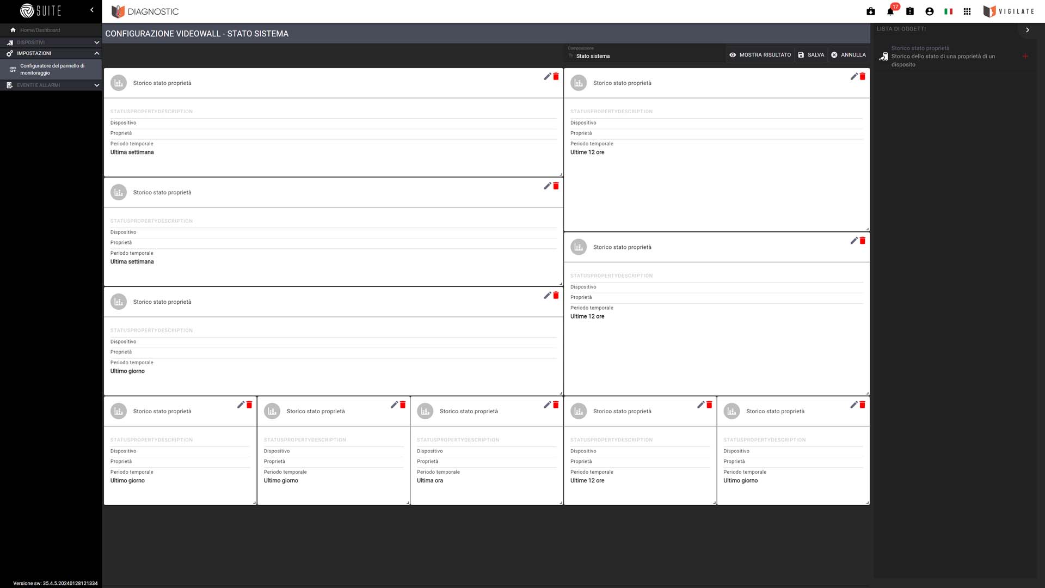Go to Home/Dashboard in the sidebar
This screenshot has width=1045, height=588.
click(40, 30)
